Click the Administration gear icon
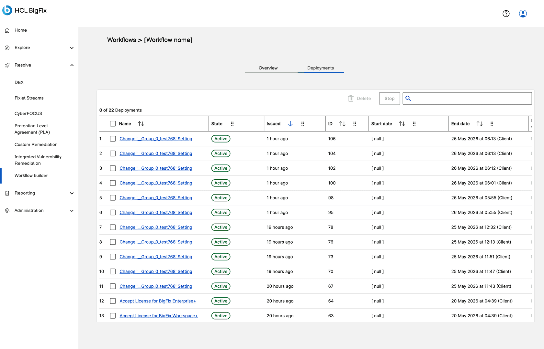Viewport: 544px width, 349px height. 7,211
